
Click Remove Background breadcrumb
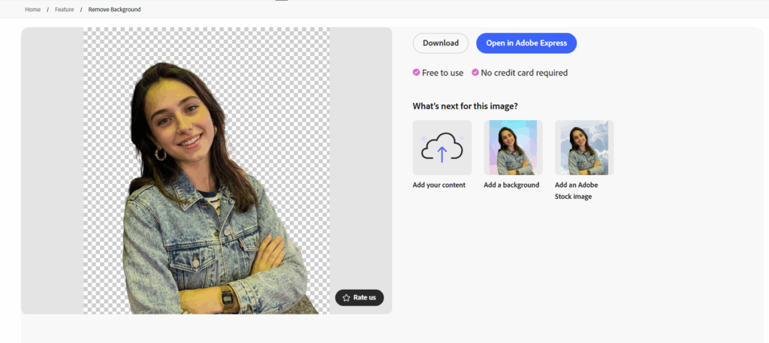click(114, 9)
